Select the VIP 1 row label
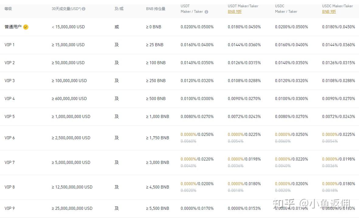Viewport: 359px width, 218px height. [x=9, y=45]
